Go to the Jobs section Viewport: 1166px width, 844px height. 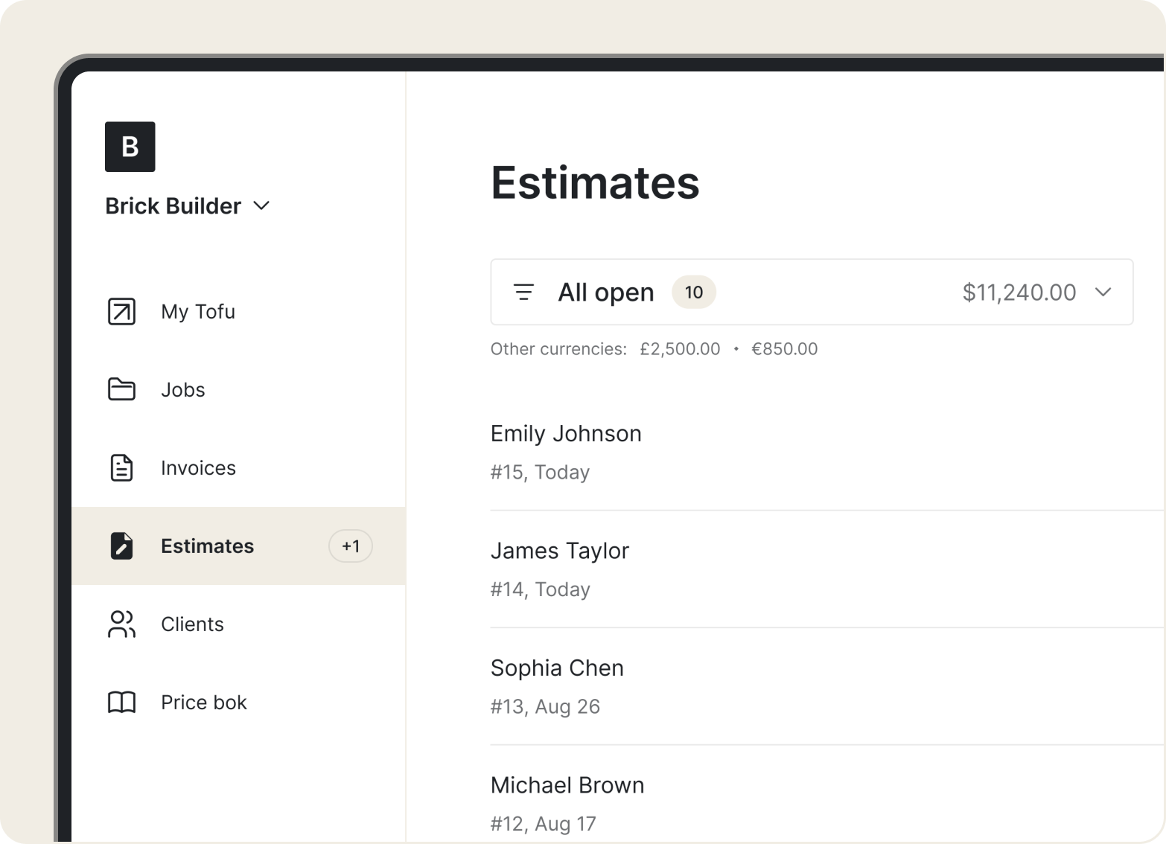(238, 389)
